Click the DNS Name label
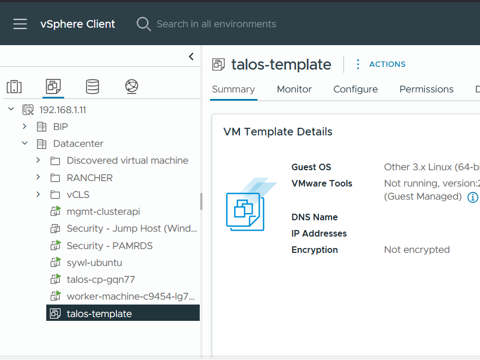480x360 pixels. coord(315,217)
